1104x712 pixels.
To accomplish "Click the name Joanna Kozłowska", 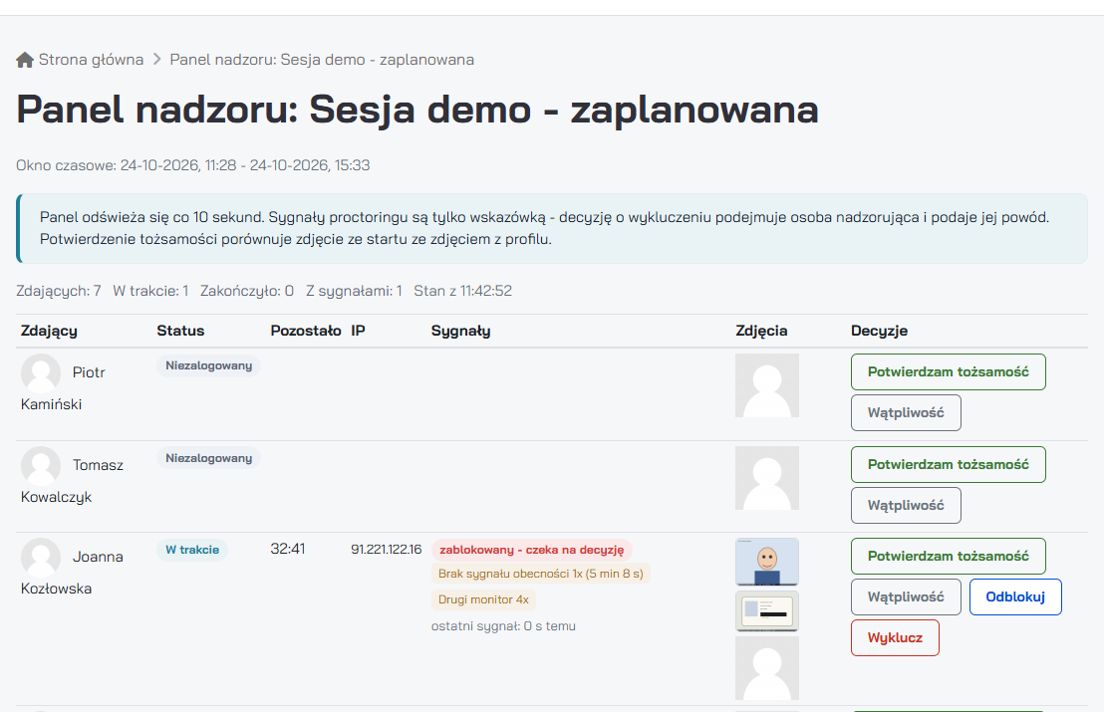I will coord(72,572).
